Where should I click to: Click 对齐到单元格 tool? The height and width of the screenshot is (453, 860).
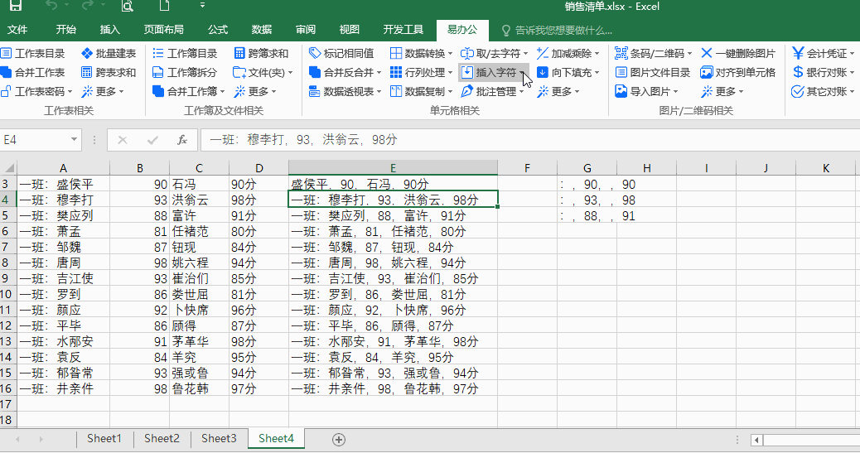(x=738, y=72)
